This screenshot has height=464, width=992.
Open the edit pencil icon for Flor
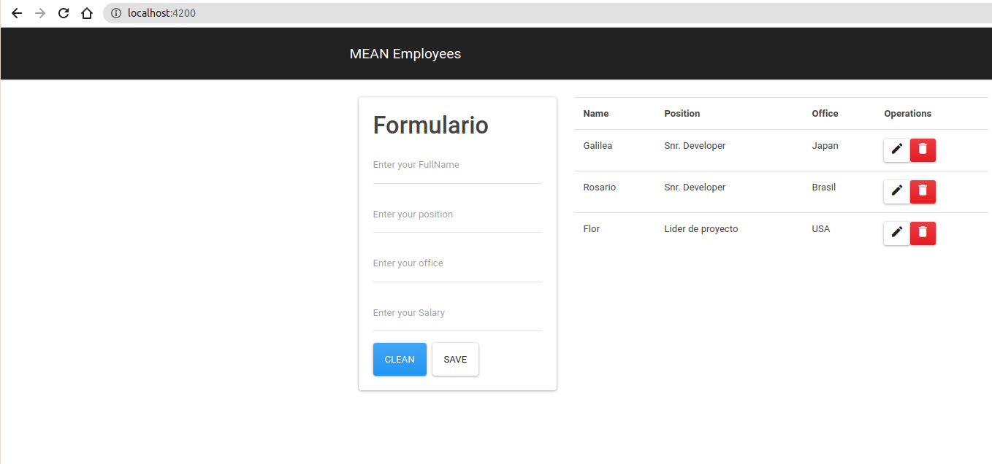[x=896, y=233]
